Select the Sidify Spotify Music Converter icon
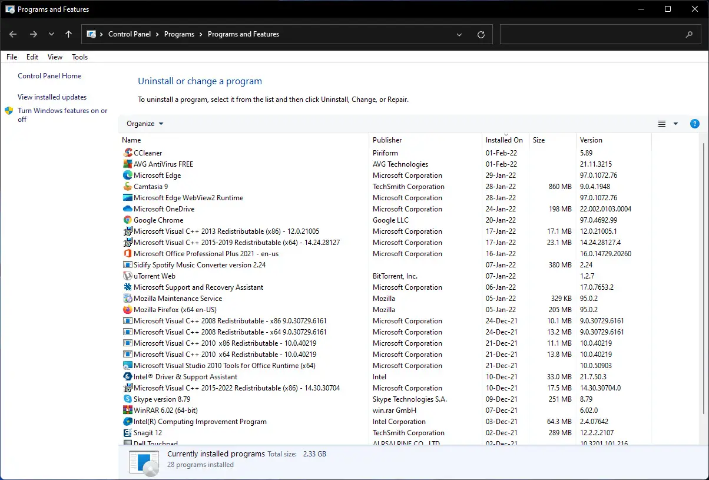709x480 pixels. (128, 265)
